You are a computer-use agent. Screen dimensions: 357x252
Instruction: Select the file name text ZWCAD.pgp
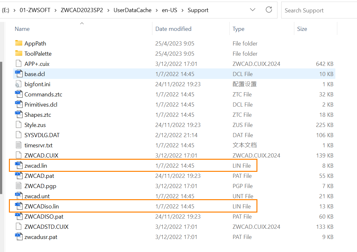pyautogui.click(x=40, y=186)
